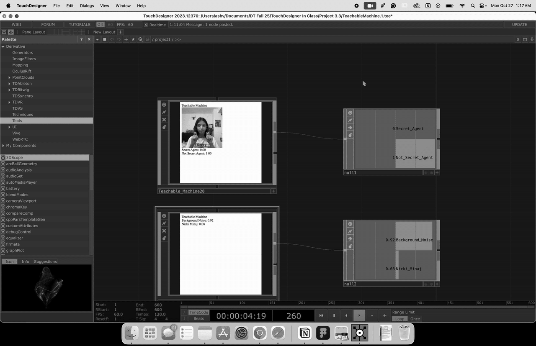The image size is (536, 346).
Task: Open the search operators magnifier icon
Action: [x=140, y=39]
